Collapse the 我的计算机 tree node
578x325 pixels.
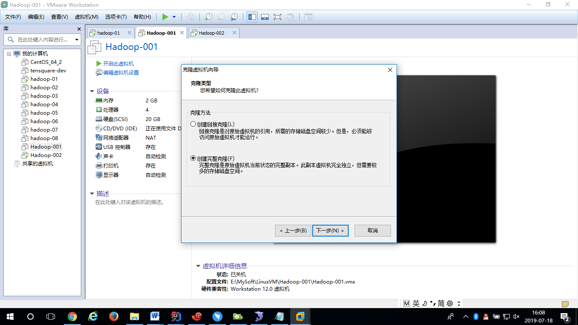[x=9, y=53]
